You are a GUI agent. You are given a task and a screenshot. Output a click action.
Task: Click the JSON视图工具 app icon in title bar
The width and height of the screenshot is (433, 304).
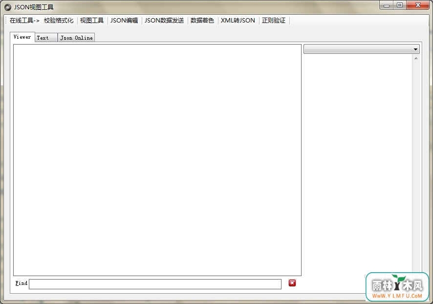(x=8, y=7)
